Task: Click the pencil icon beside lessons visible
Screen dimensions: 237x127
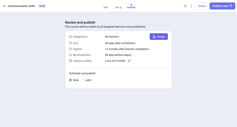Action: [129, 61]
